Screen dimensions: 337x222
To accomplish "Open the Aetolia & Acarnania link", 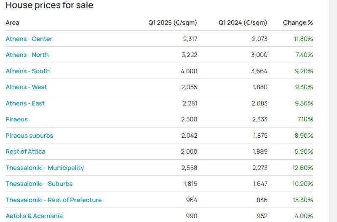I will [x=34, y=216].
